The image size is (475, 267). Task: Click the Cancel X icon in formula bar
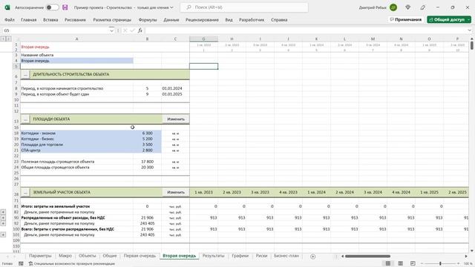(125, 30)
